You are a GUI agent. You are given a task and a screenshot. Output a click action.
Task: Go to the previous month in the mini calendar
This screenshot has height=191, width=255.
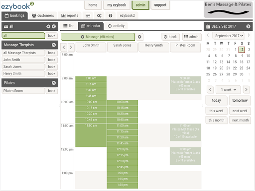point(208,35)
